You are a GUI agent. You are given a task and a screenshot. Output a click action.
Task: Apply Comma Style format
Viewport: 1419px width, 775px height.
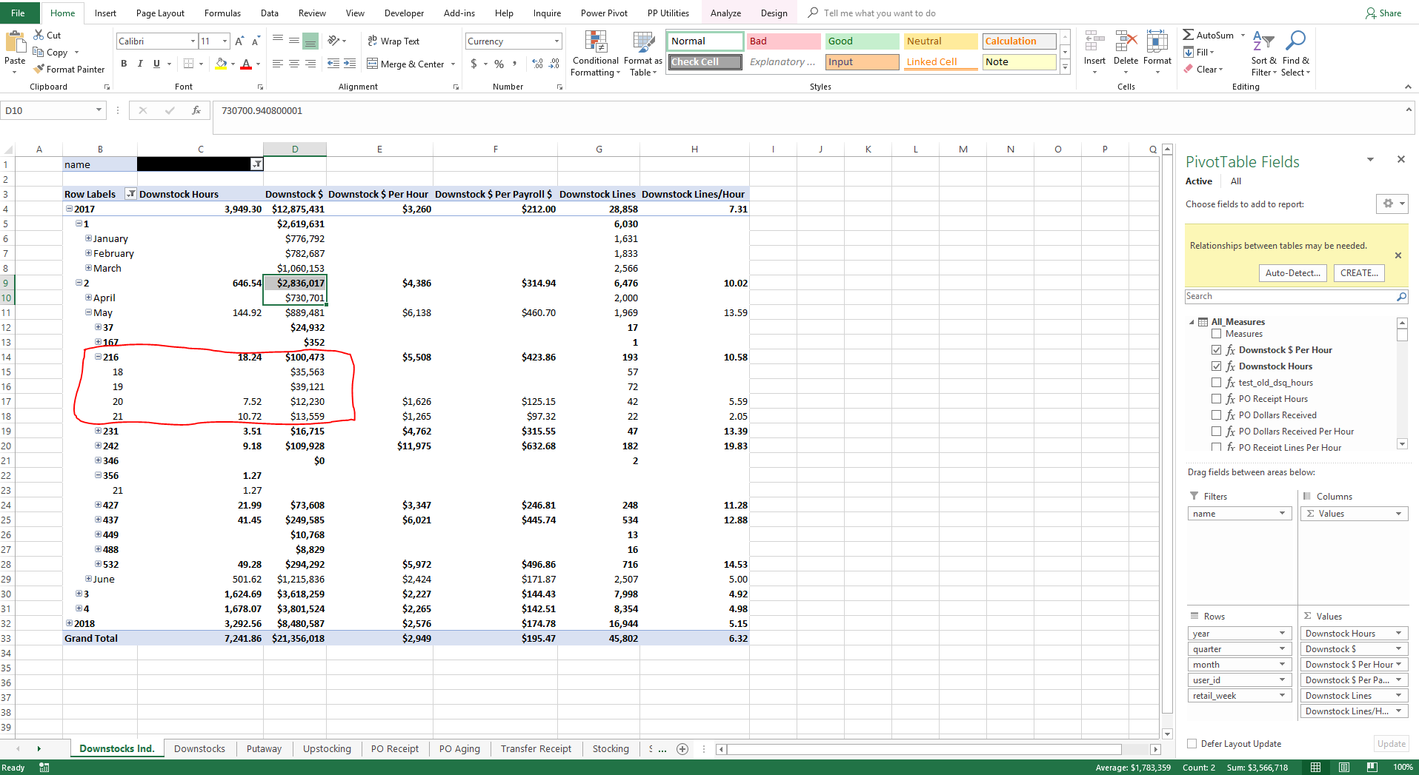point(514,64)
